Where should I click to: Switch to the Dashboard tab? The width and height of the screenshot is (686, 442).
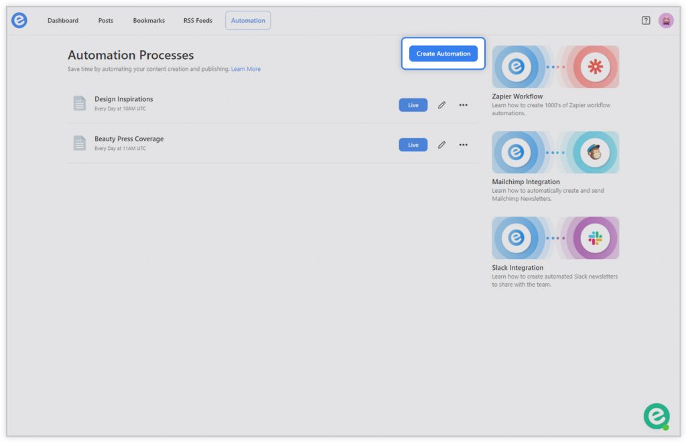(63, 21)
